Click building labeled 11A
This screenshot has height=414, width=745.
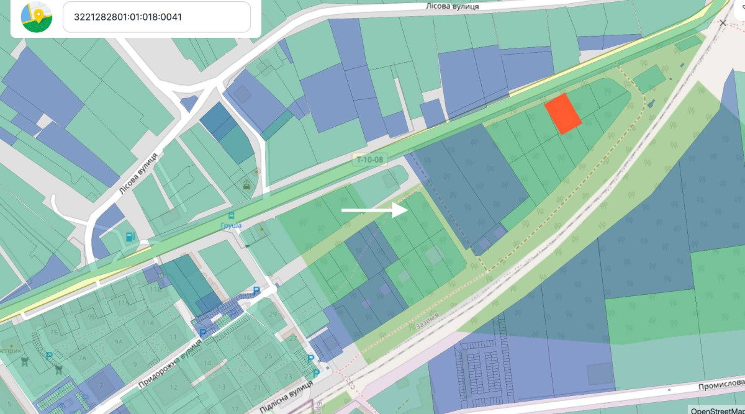coord(148,323)
